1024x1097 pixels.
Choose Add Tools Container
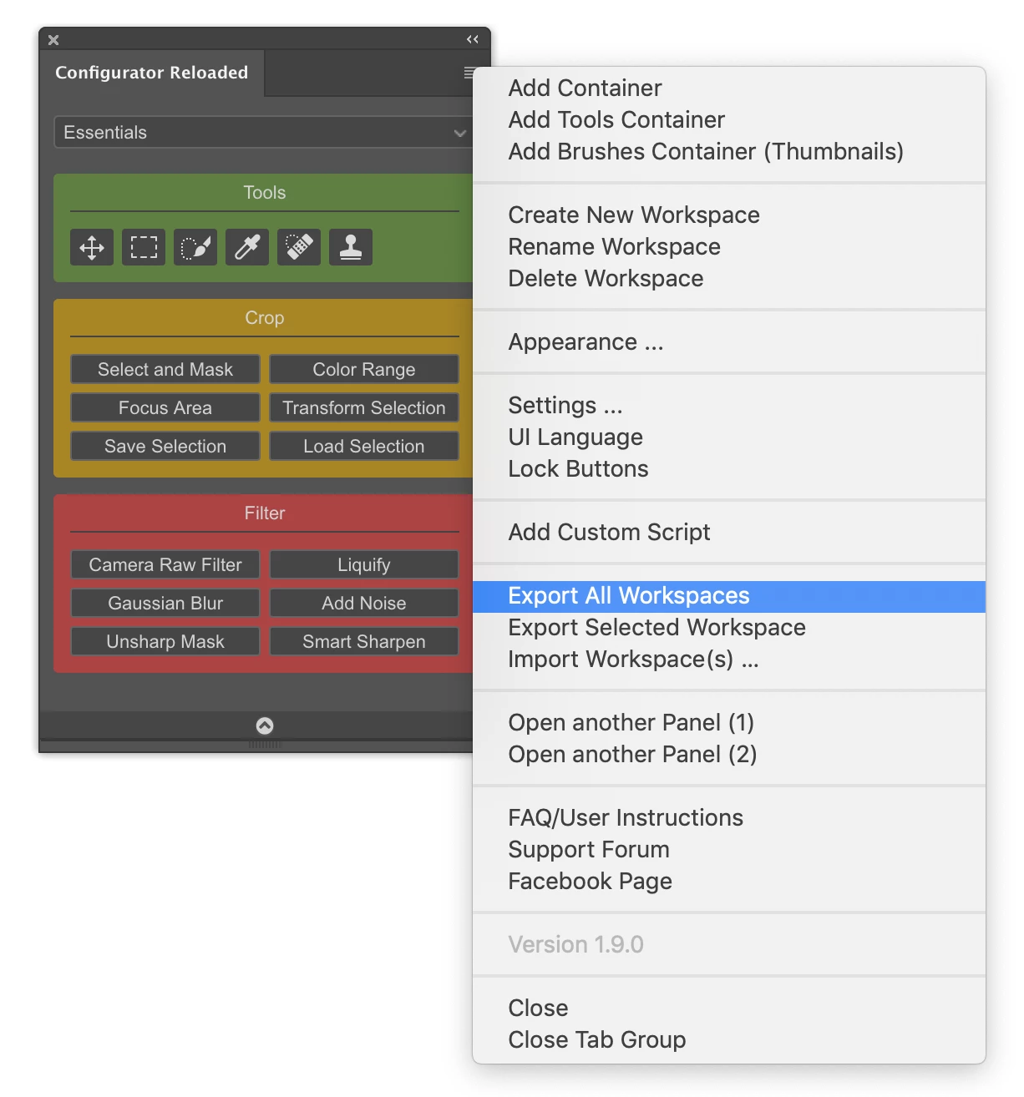(x=729, y=119)
